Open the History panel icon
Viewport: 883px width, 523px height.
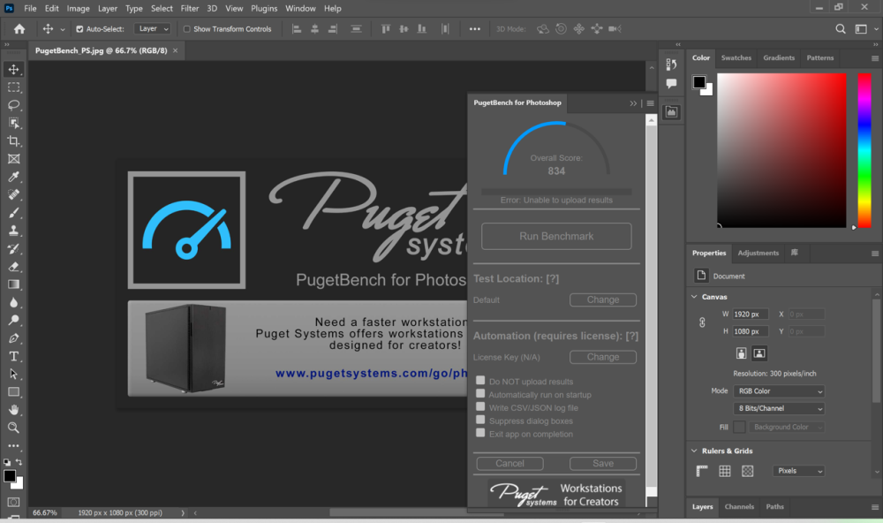[x=671, y=64]
